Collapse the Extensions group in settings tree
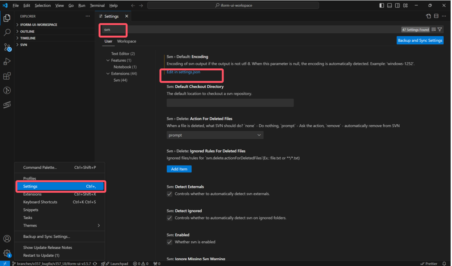Screen dimensions: 452x266 [108, 74]
